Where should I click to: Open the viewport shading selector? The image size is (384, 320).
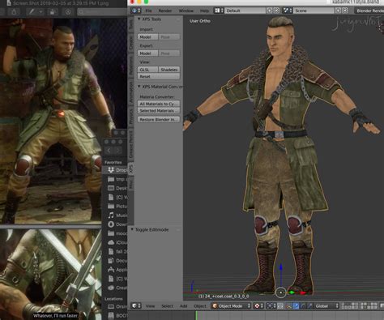point(258,306)
